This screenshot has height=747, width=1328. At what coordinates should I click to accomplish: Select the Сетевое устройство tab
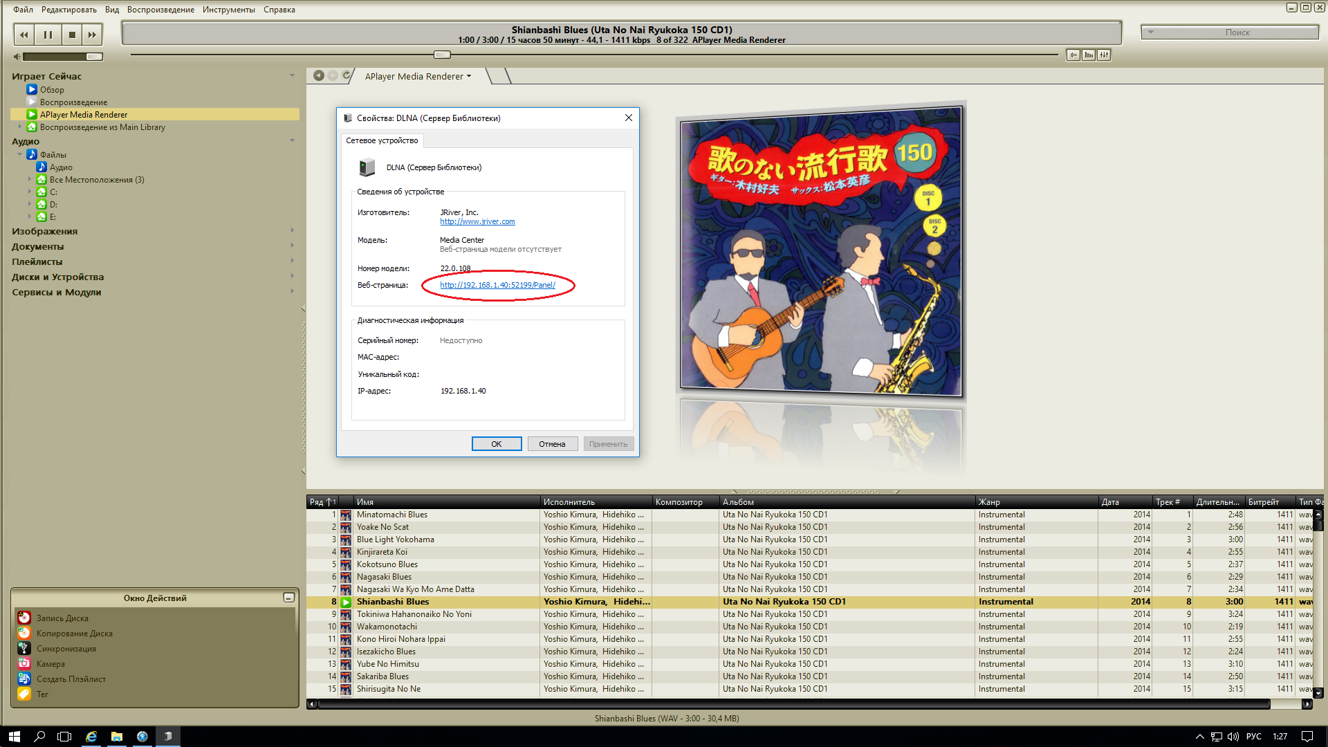pyautogui.click(x=382, y=140)
